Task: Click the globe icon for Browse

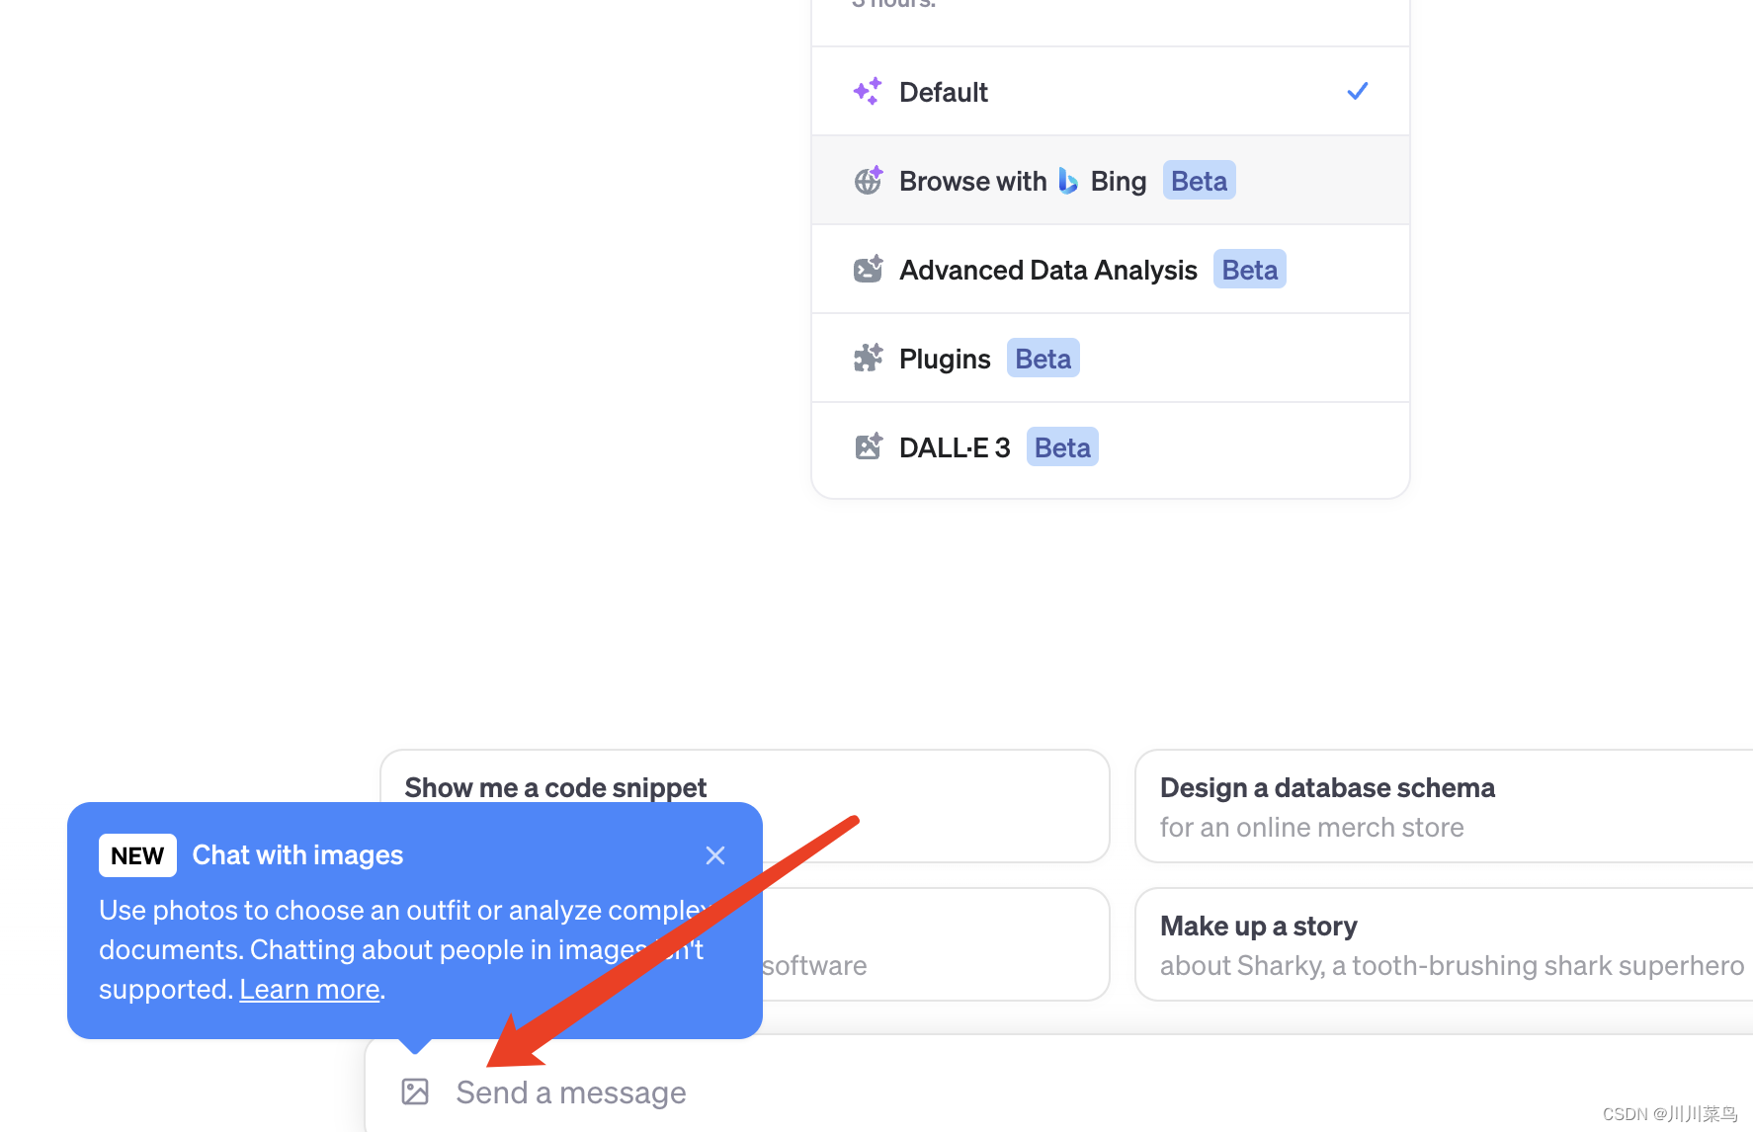Action: [x=868, y=181]
